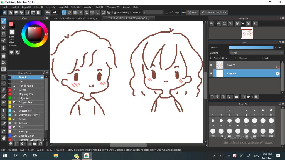Adjust the layer Opacity slider

point(251,47)
